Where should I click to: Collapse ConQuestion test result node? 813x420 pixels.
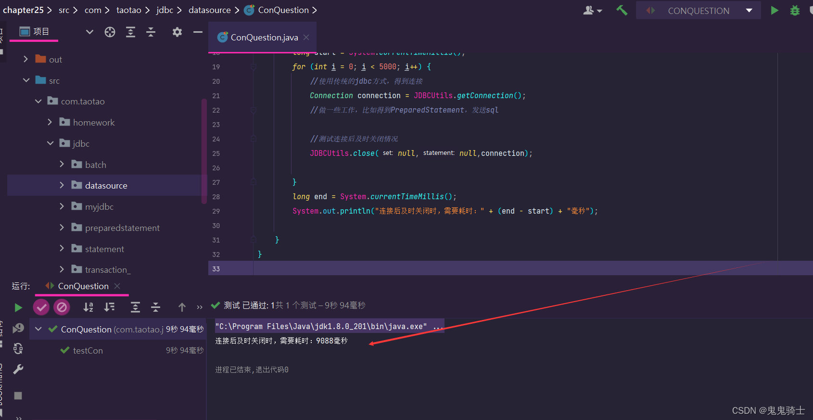(38, 329)
